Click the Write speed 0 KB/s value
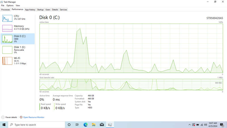 pos(60,108)
